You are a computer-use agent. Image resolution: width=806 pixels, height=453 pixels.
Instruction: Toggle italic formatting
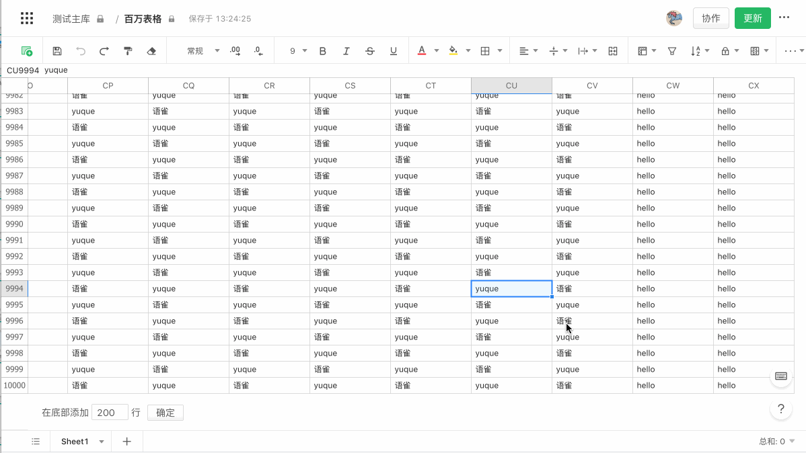tap(346, 50)
